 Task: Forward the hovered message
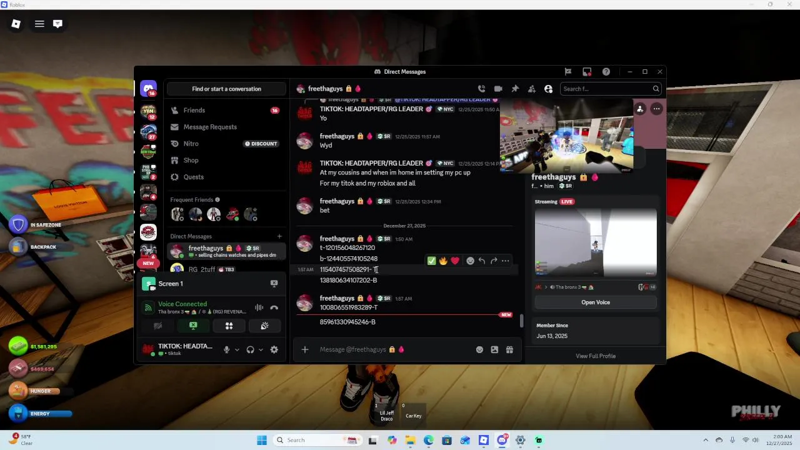click(x=494, y=261)
